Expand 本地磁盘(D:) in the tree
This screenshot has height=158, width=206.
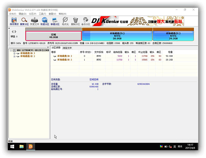14,53
